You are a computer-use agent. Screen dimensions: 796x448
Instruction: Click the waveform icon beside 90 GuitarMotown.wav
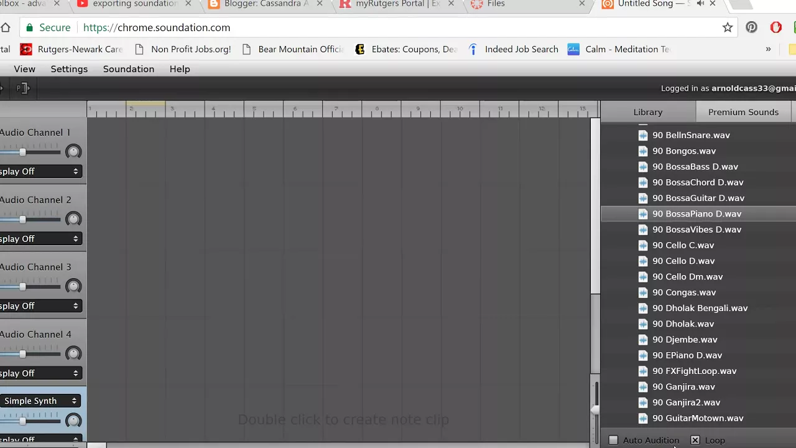643,418
